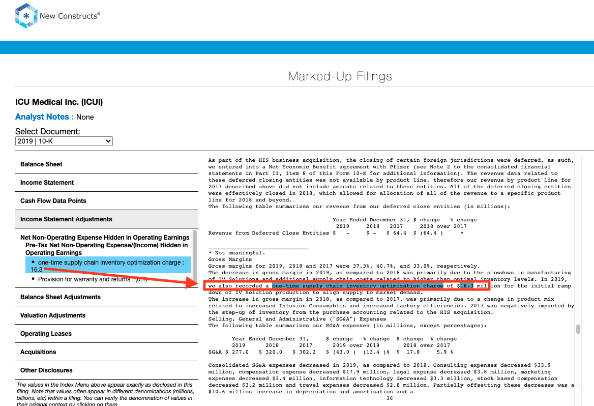Image resolution: width=594 pixels, height=406 pixels.
Task: Expand Balance Sheet Adjustments section
Action: tap(106, 297)
